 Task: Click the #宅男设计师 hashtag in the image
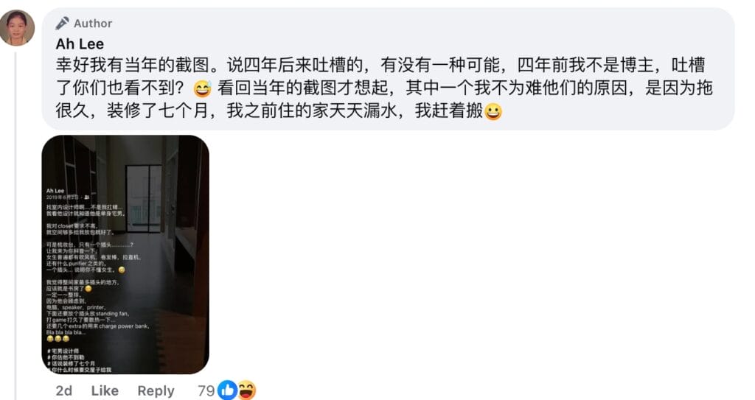click(63, 351)
